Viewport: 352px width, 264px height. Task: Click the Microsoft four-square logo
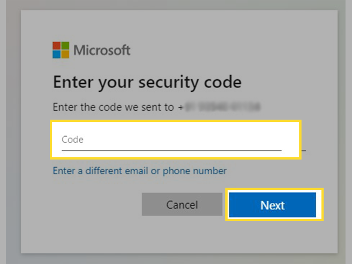point(61,50)
